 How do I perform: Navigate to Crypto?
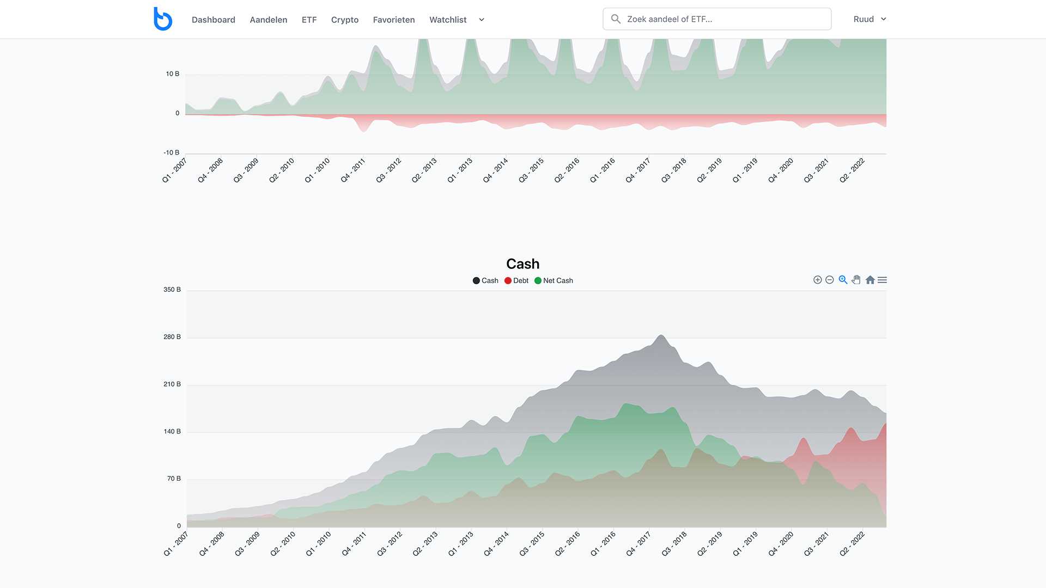345,20
